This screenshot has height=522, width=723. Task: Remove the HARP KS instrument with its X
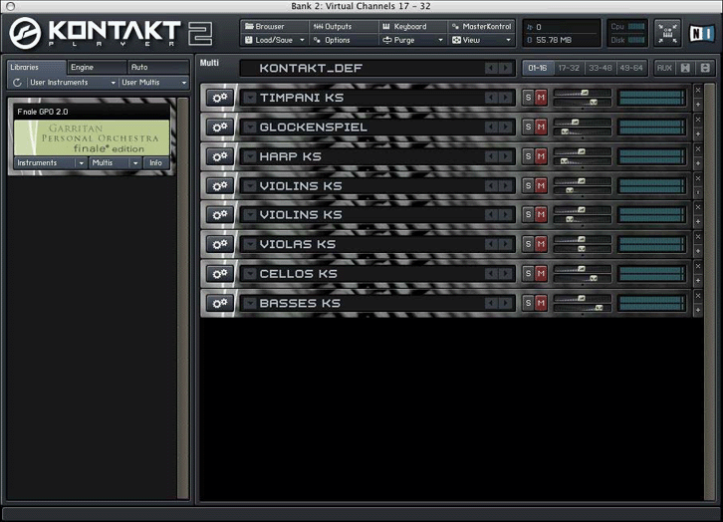coord(698,149)
